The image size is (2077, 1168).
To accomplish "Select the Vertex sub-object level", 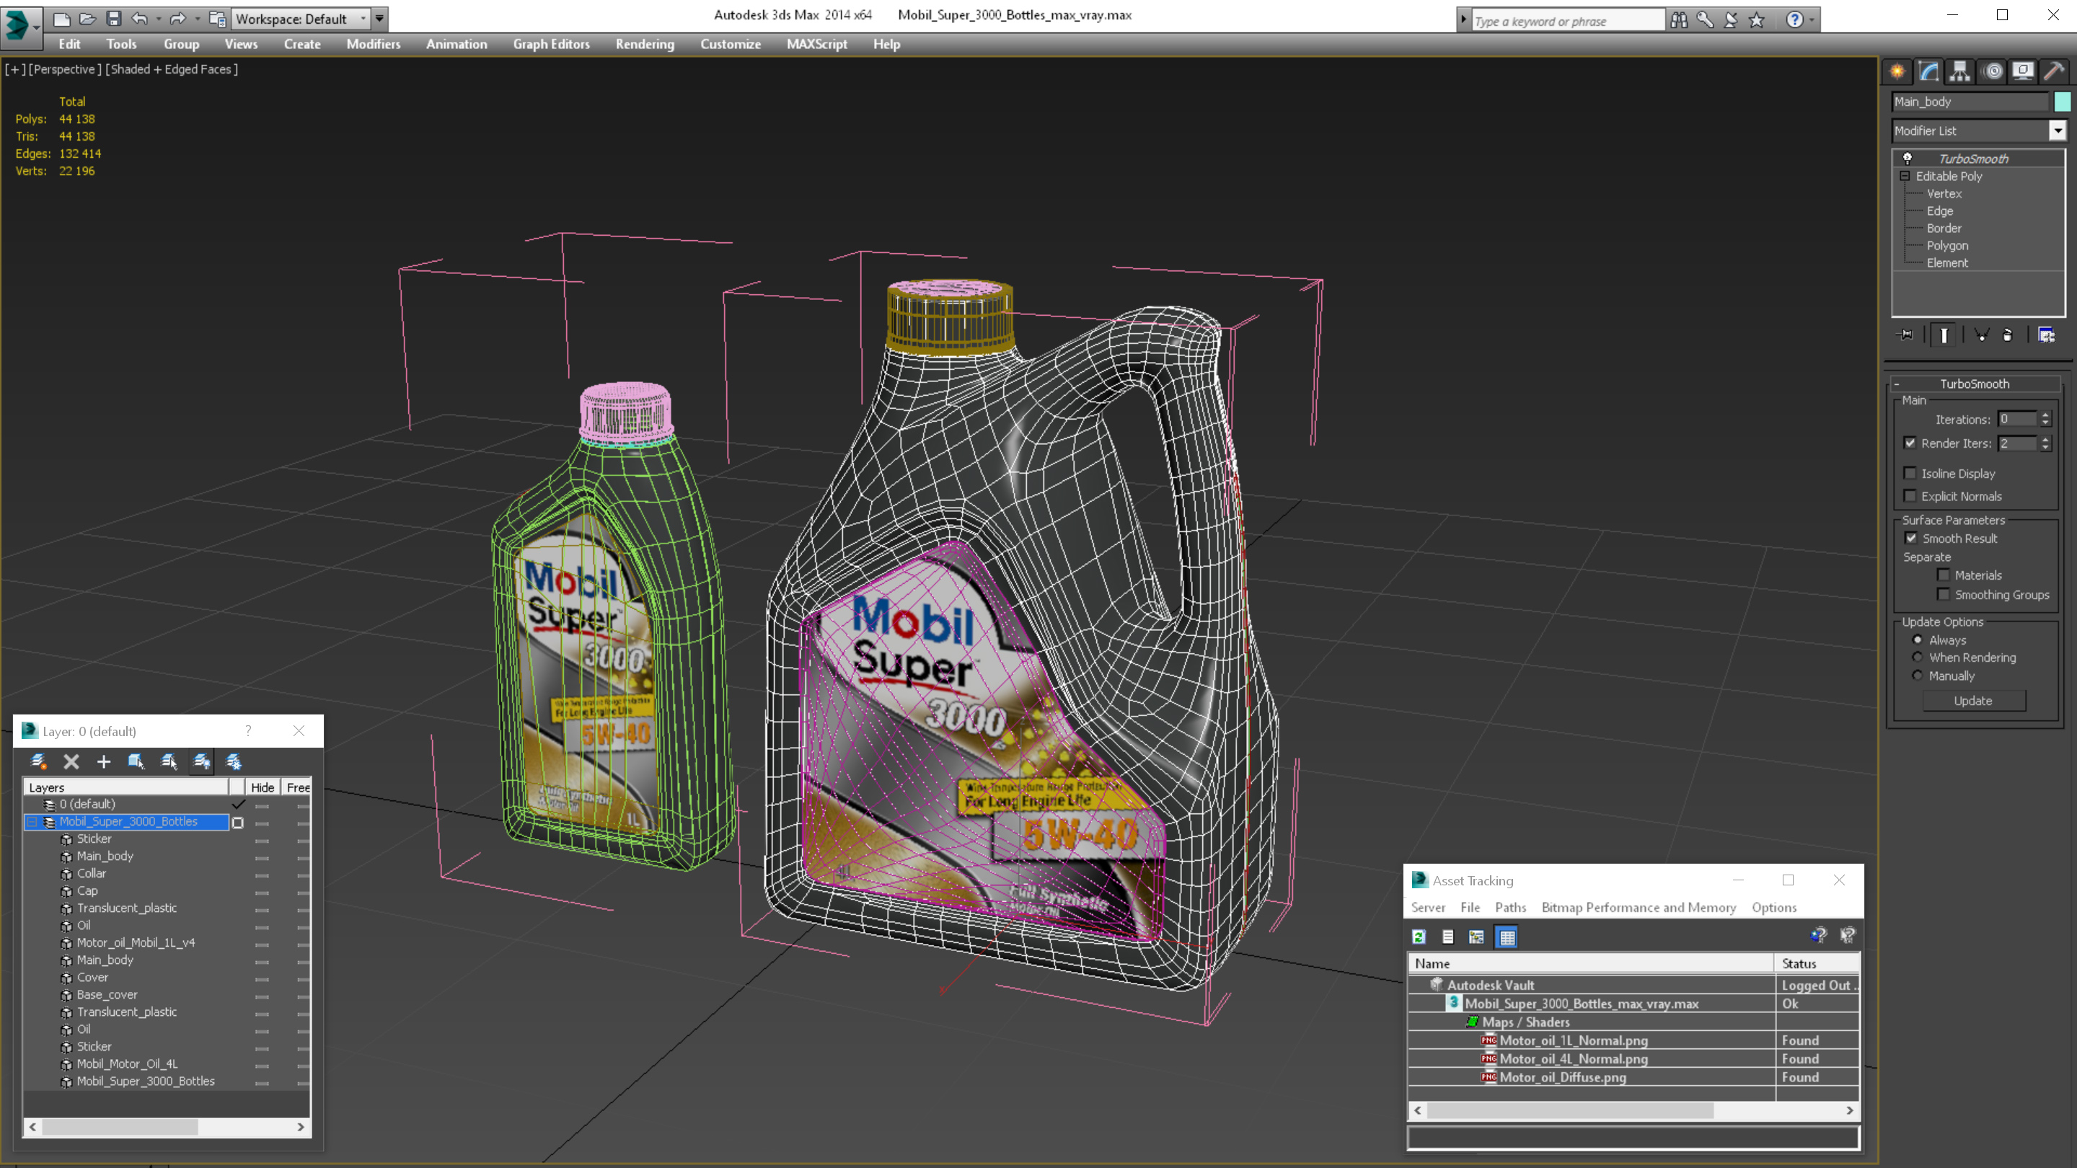I will point(1943,193).
